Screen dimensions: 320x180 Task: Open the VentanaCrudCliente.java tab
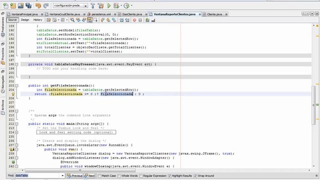click(x=64, y=14)
